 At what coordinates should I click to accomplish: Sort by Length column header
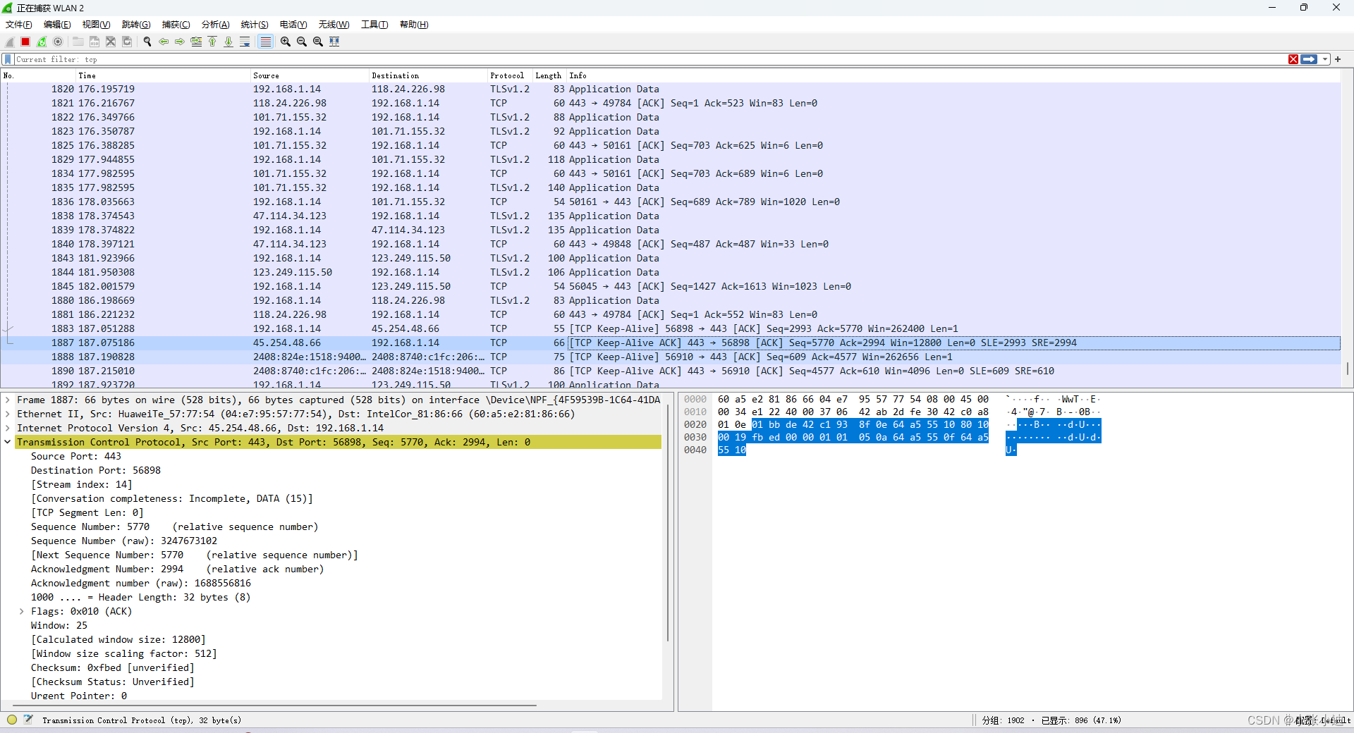[549, 75]
